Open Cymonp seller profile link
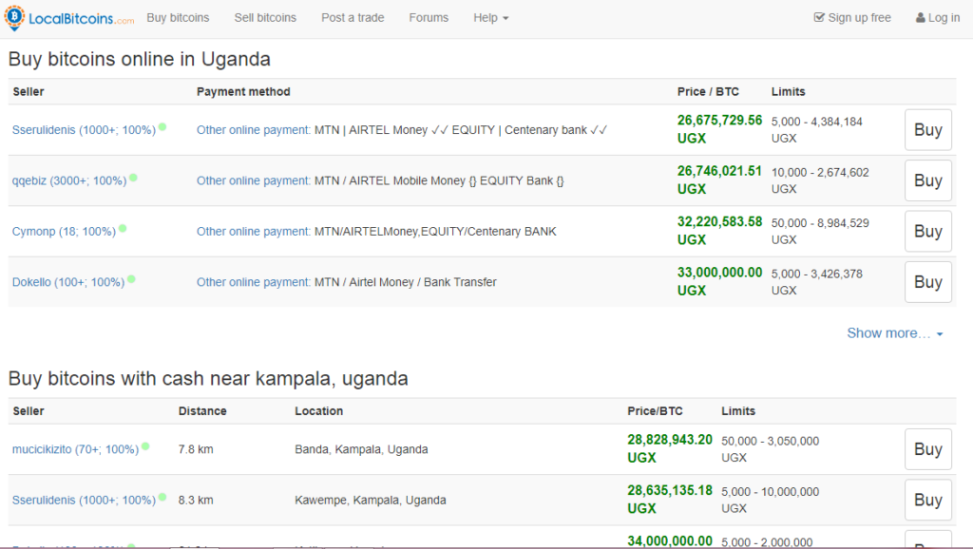The image size is (973, 549). tap(64, 232)
